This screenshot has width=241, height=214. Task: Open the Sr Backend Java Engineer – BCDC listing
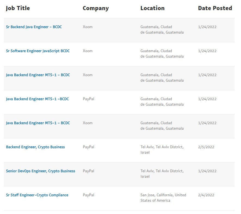(34, 27)
